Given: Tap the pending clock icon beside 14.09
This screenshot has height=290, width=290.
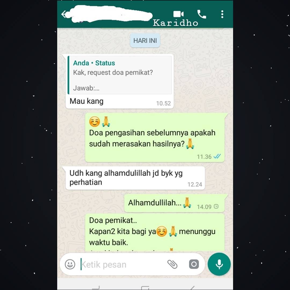Looking at the screenshot, I should (x=216, y=206).
